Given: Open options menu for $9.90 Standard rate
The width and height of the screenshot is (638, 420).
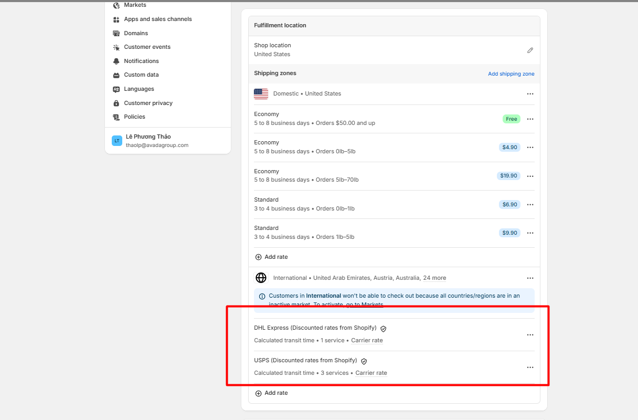Looking at the screenshot, I should 530,233.
